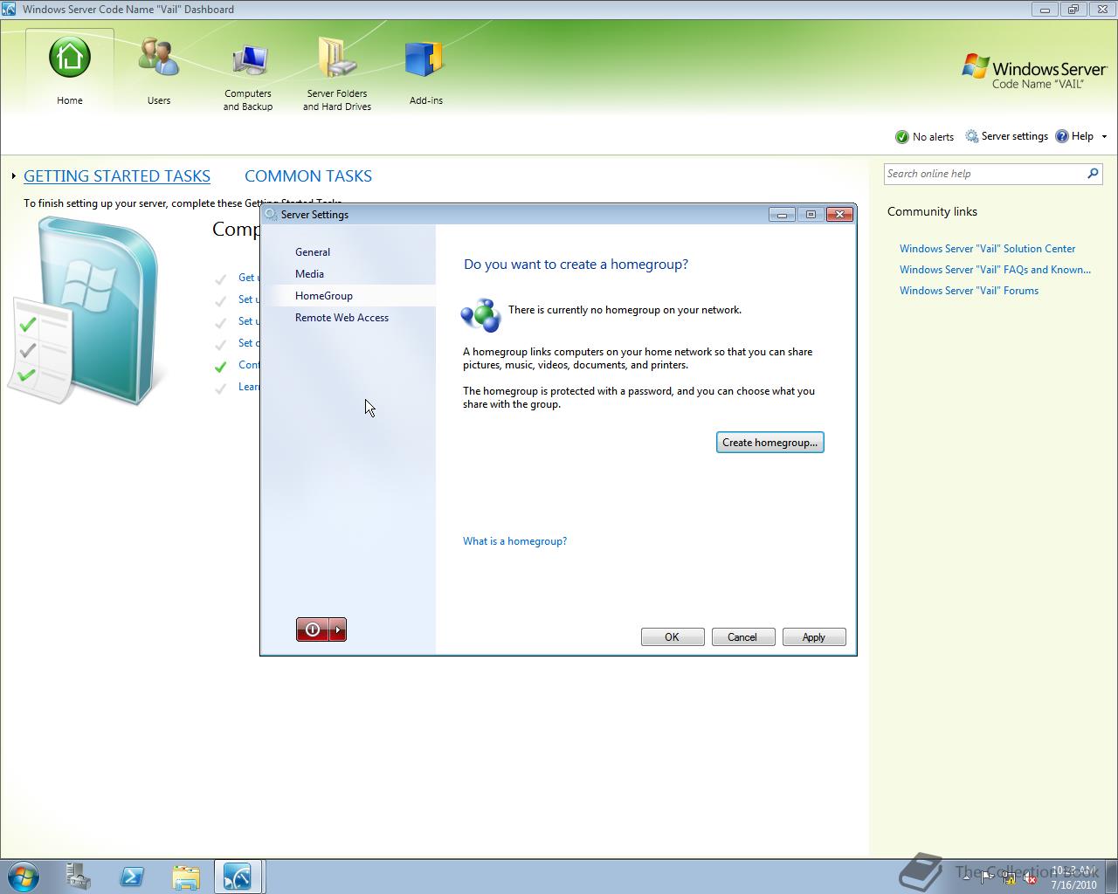Click the No alerts status icon
Viewport: 1118px width, 894px height.
pyautogui.click(x=902, y=137)
